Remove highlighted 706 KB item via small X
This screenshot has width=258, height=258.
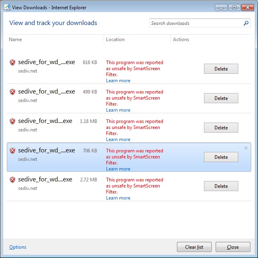(246, 148)
